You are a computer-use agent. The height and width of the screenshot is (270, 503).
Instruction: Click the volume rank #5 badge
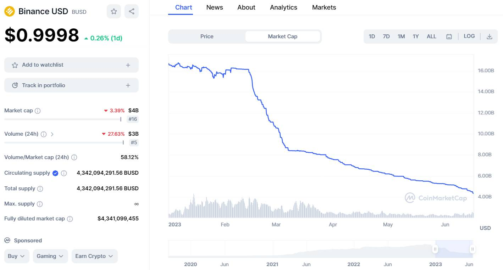pos(134,143)
